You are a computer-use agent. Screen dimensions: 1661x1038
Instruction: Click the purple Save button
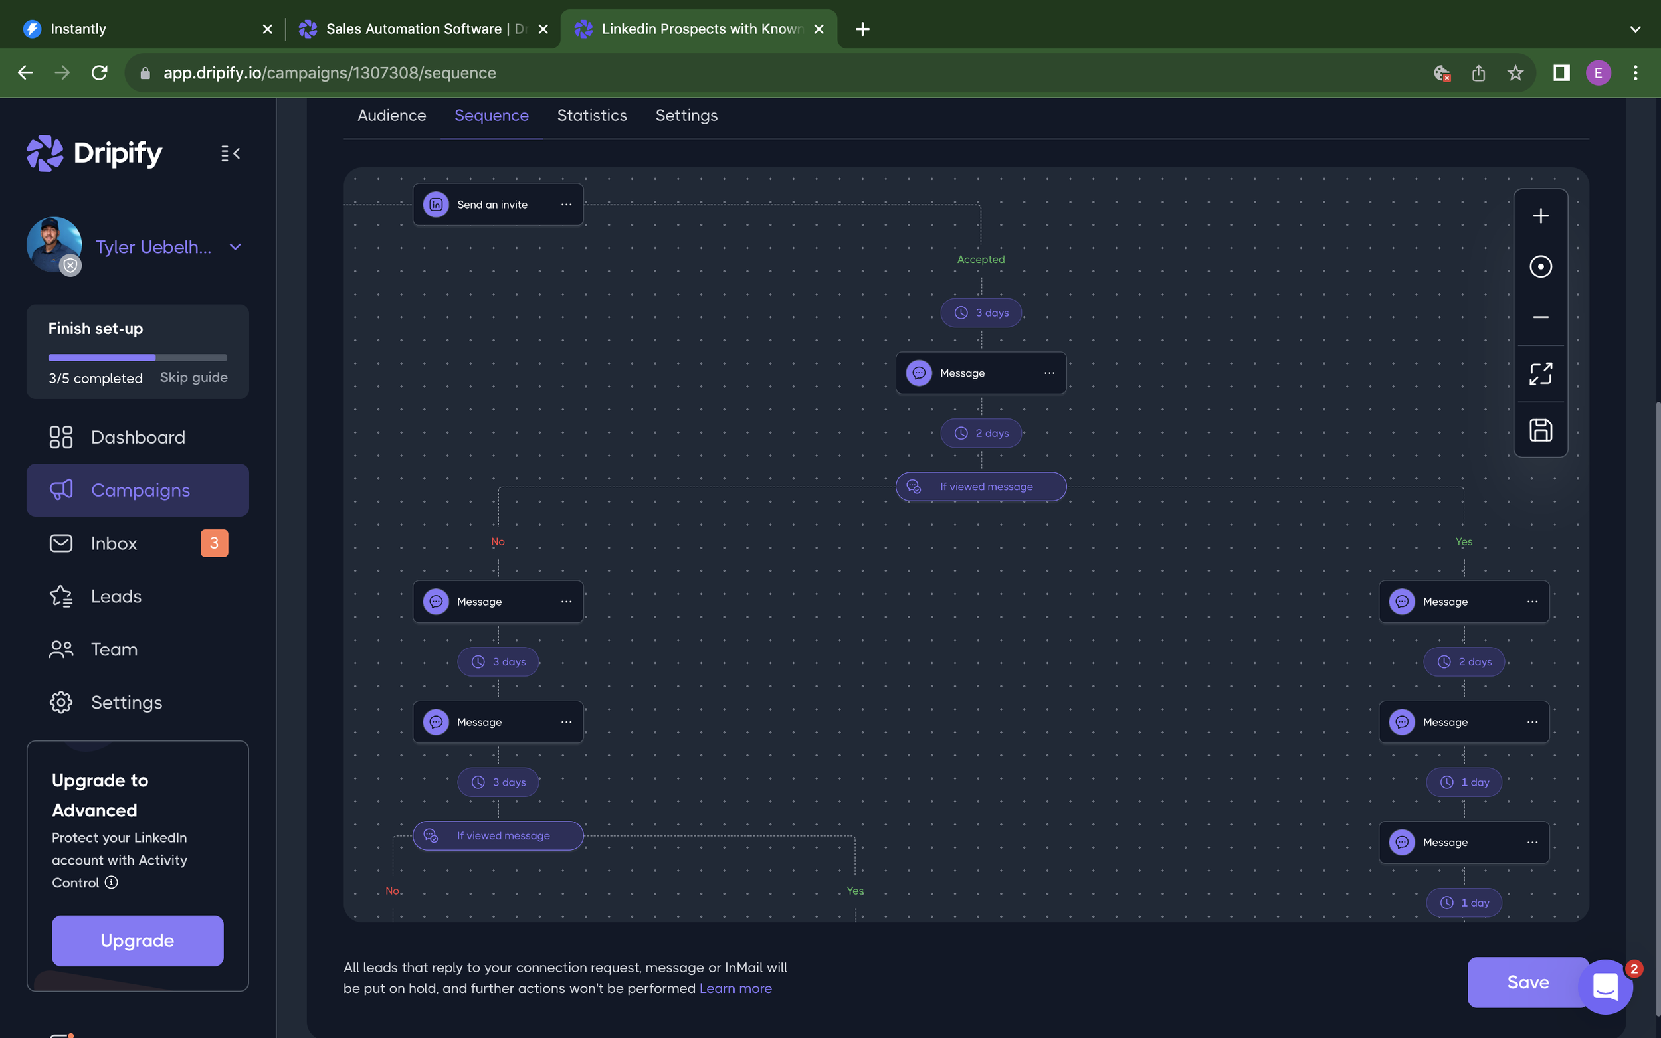tap(1525, 982)
